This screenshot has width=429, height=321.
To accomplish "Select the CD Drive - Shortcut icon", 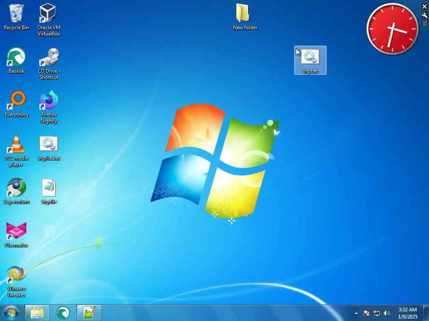I will tap(49, 64).
